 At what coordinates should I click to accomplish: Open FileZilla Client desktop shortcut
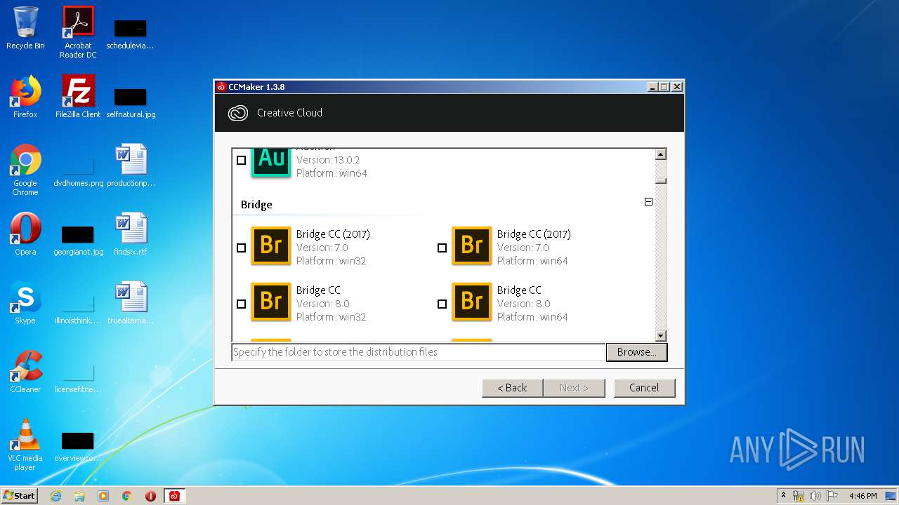click(78, 97)
